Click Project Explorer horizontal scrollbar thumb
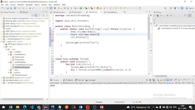 (x=23, y=99)
